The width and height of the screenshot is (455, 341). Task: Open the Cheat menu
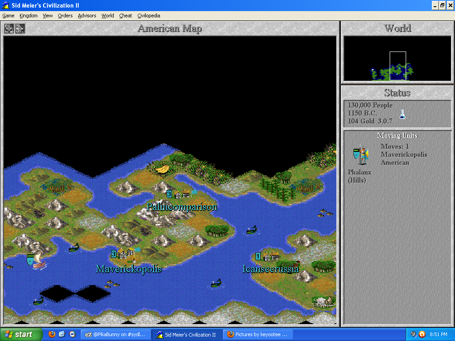(x=125, y=16)
